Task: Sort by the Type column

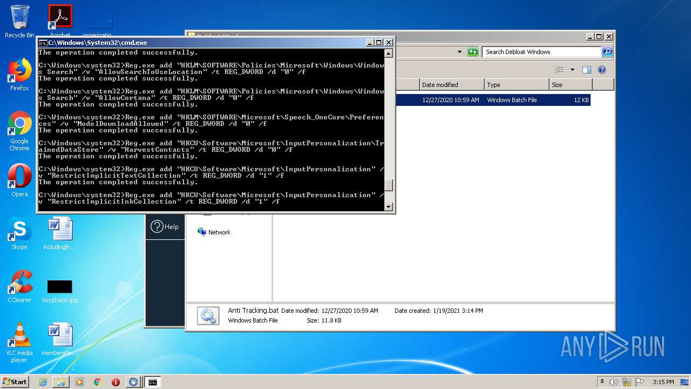Action: 517,85
